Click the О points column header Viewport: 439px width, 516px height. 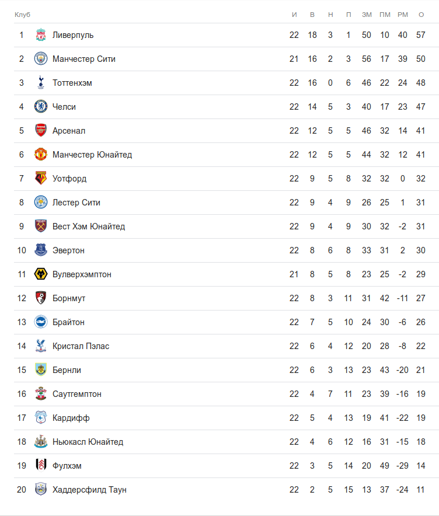[421, 15]
